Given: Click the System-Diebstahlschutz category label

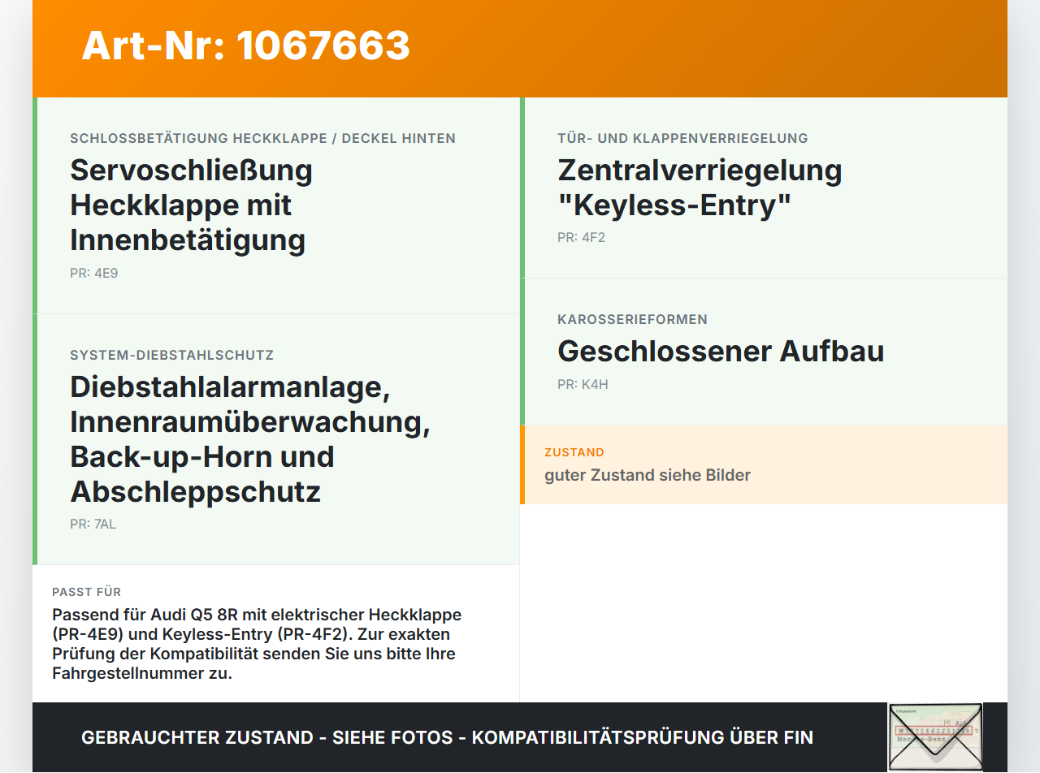Looking at the screenshot, I should point(171,355).
